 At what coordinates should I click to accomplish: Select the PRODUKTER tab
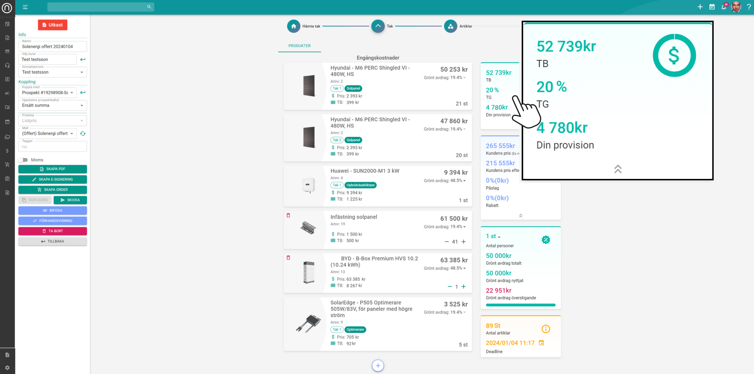click(x=299, y=46)
